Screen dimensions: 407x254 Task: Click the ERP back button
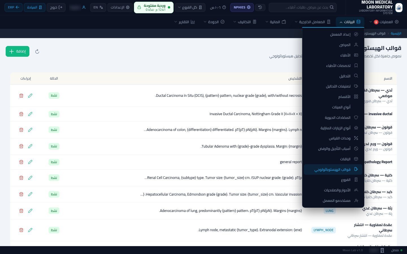pos(13,7)
